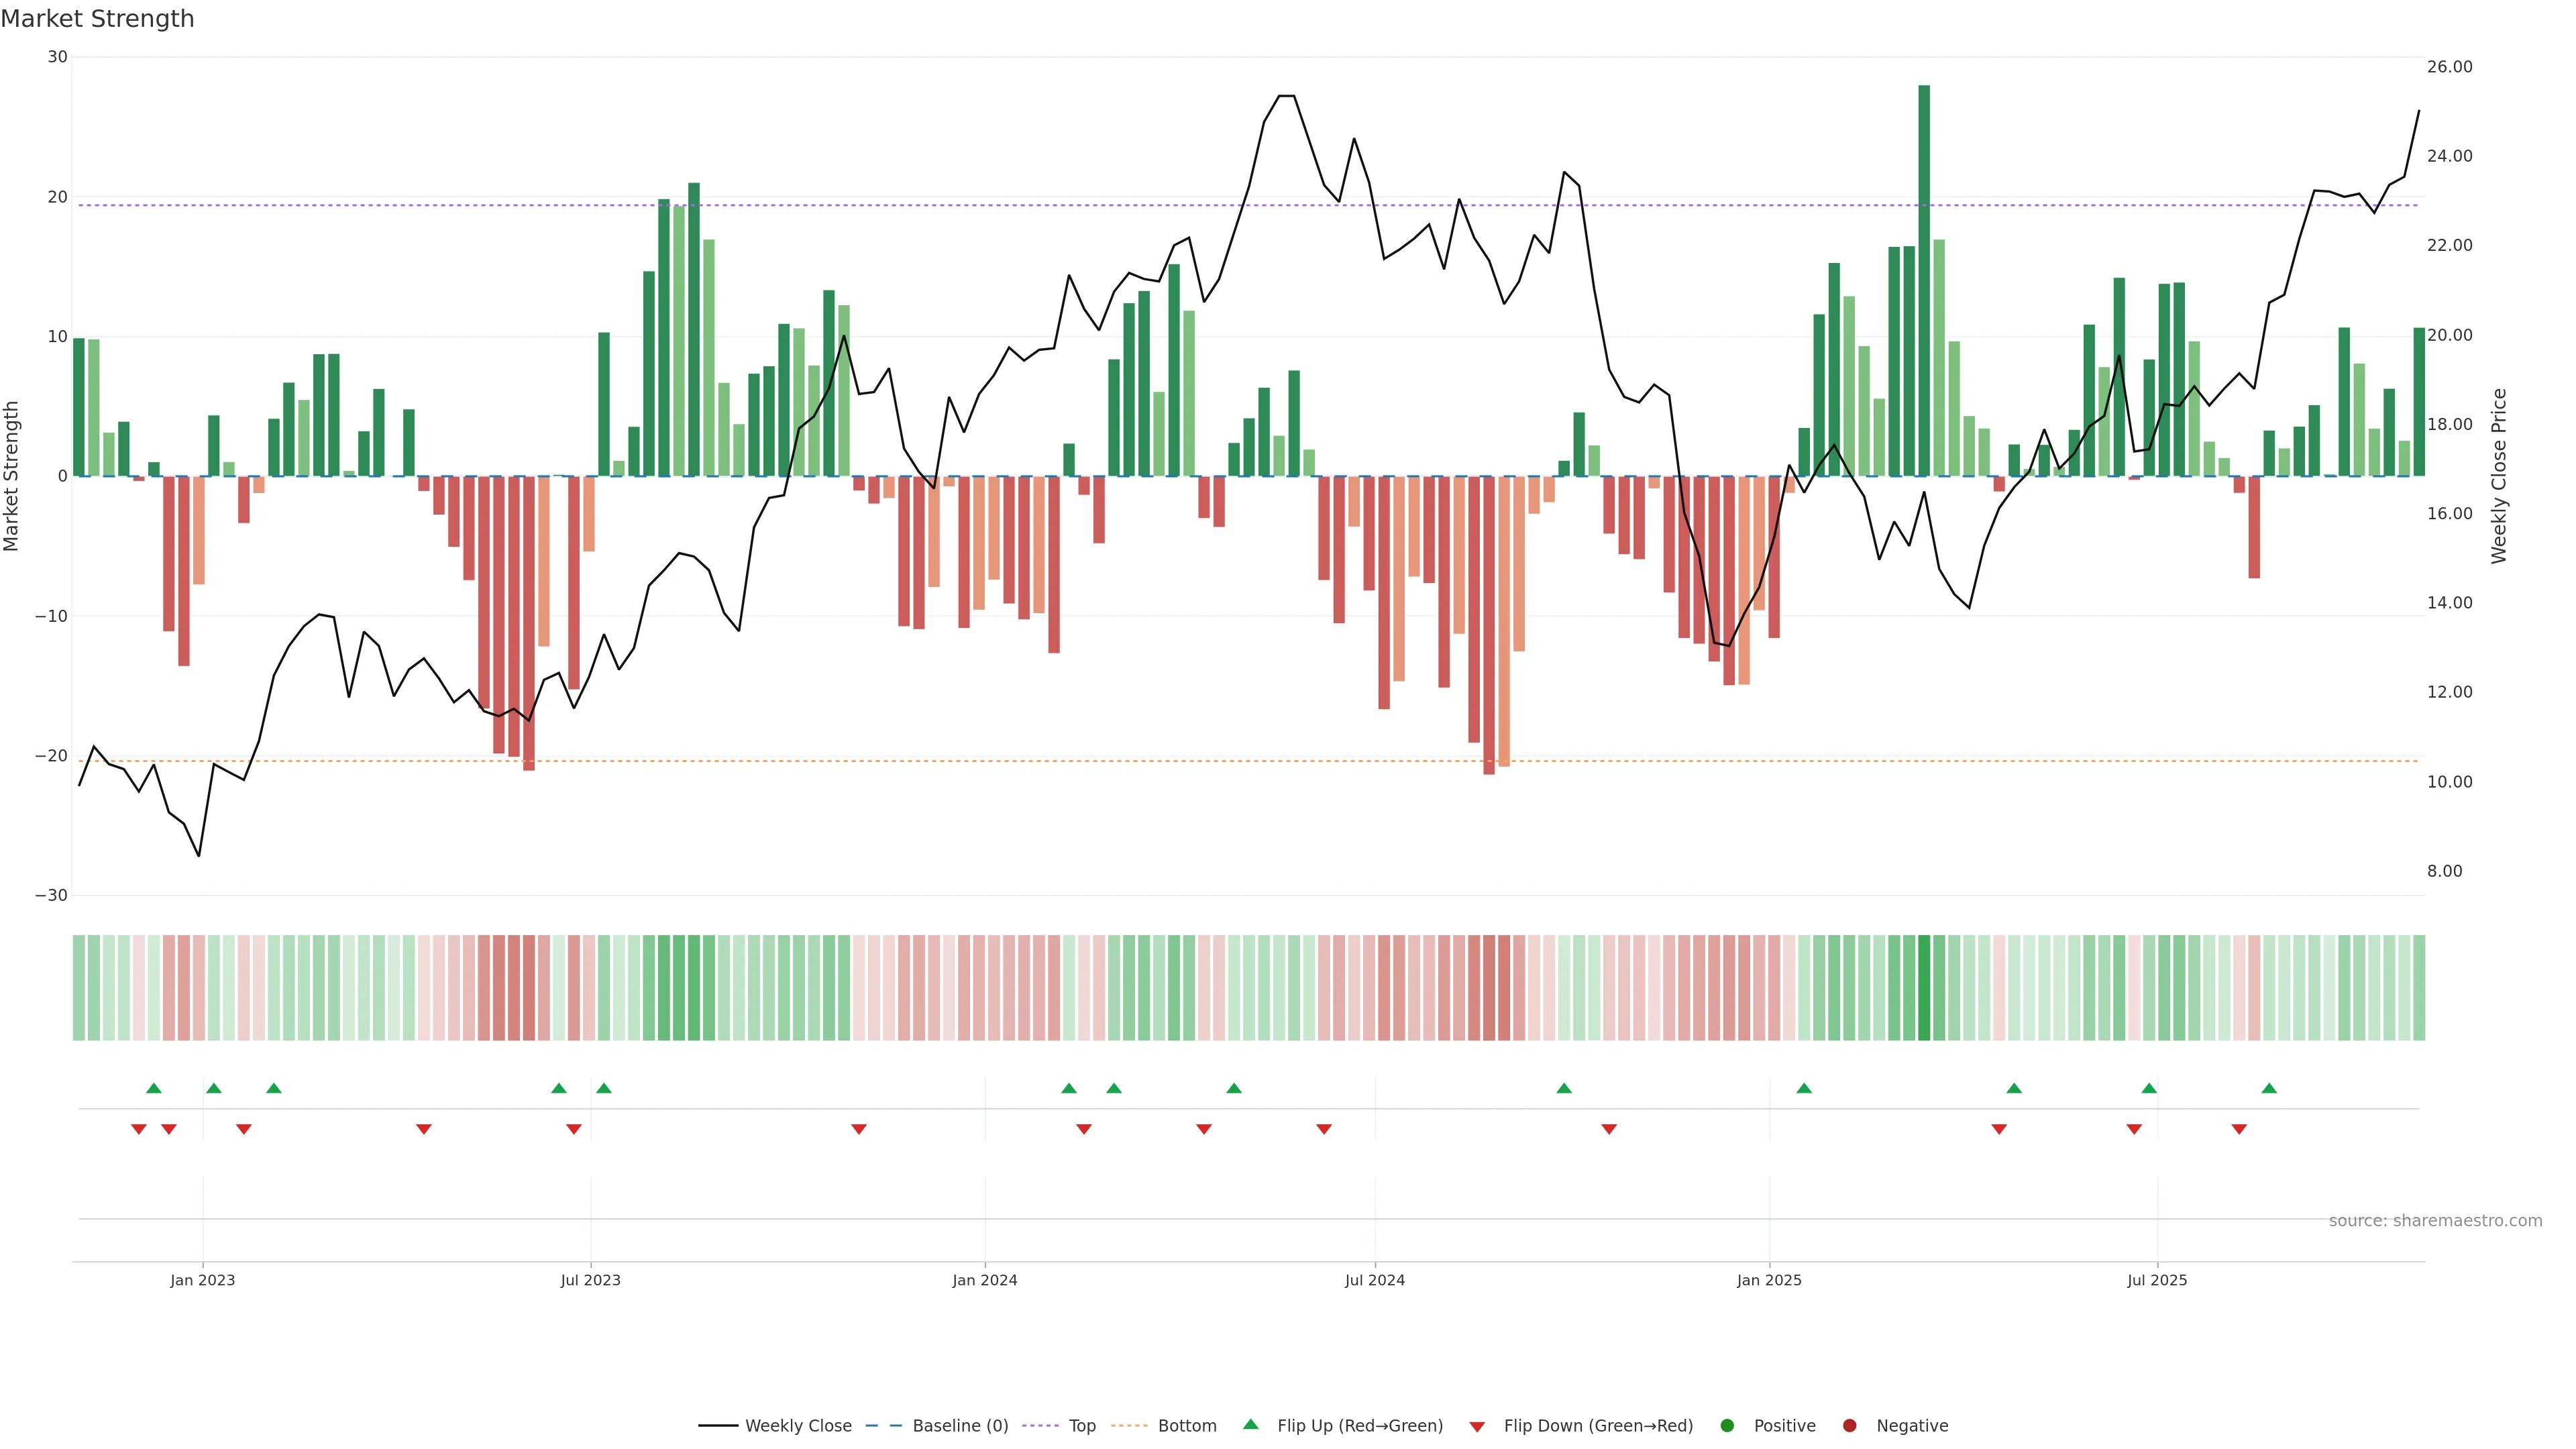Click the darkest green heat strip cell
The height and width of the screenshot is (1449, 2576).
click(1924, 988)
